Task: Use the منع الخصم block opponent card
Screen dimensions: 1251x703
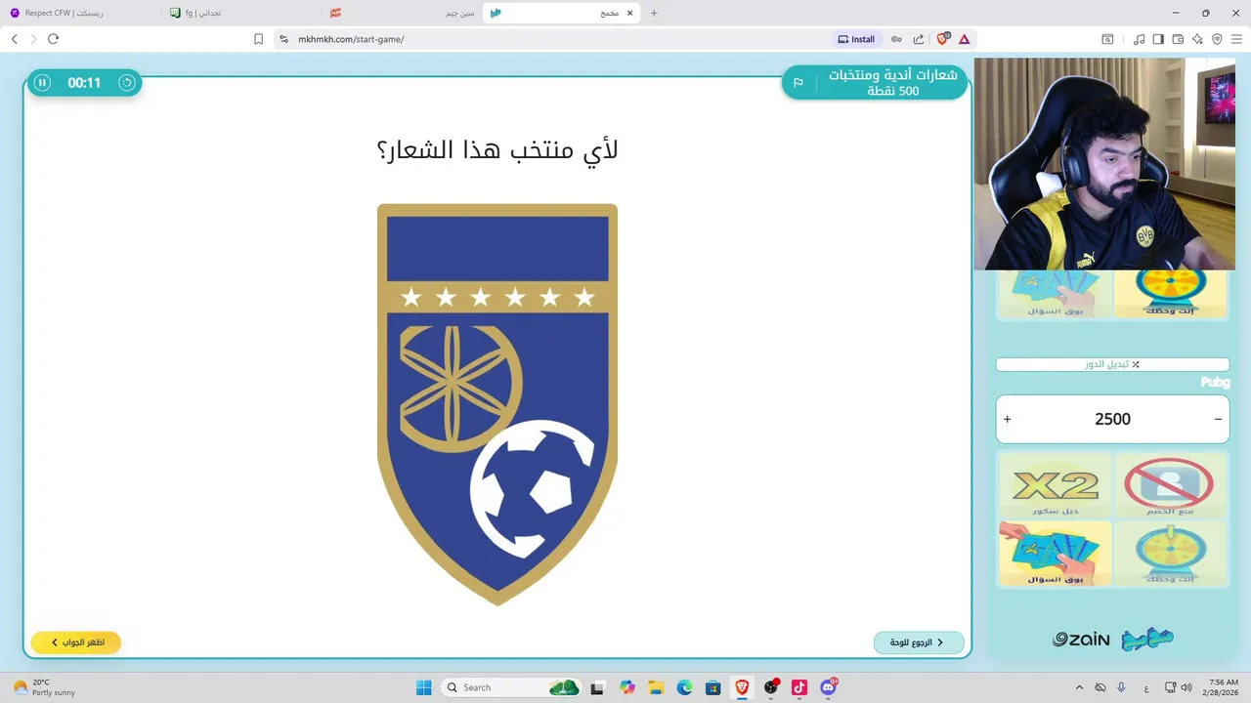Action: click(1169, 485)
